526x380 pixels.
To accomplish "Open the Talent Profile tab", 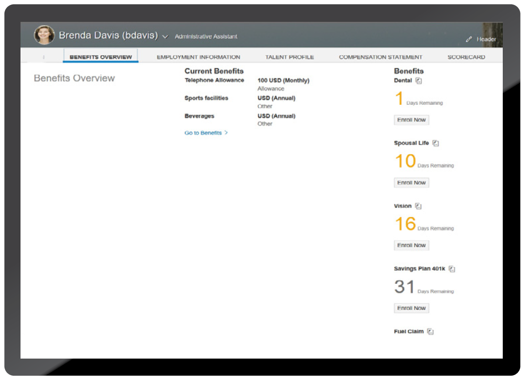I will click(289, 57).
